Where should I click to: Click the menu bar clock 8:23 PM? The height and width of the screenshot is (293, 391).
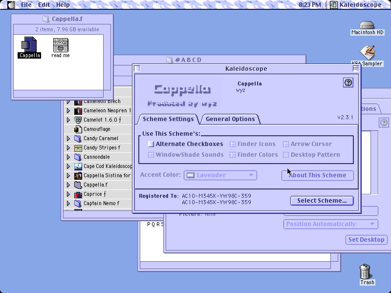[x=310, y=4]
